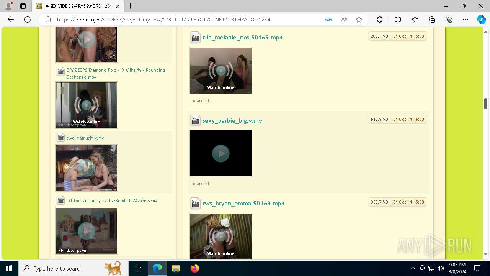Open a new tab with plus button
Viewport: 490px width, 276px height.
[131, 6]
